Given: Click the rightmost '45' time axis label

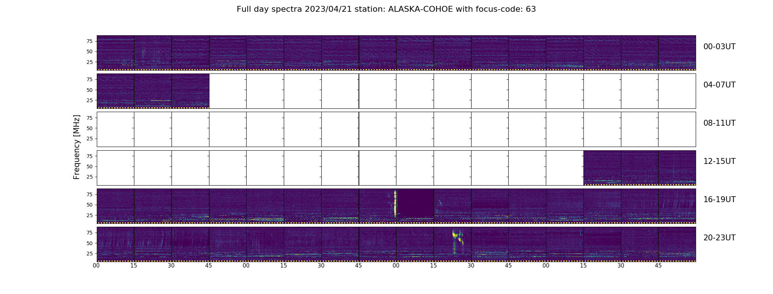Looking at the screenshot, I should click(658, 266).
